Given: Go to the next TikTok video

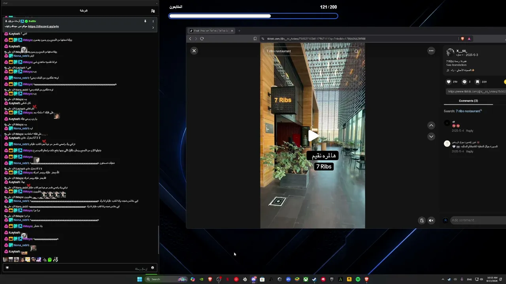Looking at the screenshot, I should [x=431, y=136].
